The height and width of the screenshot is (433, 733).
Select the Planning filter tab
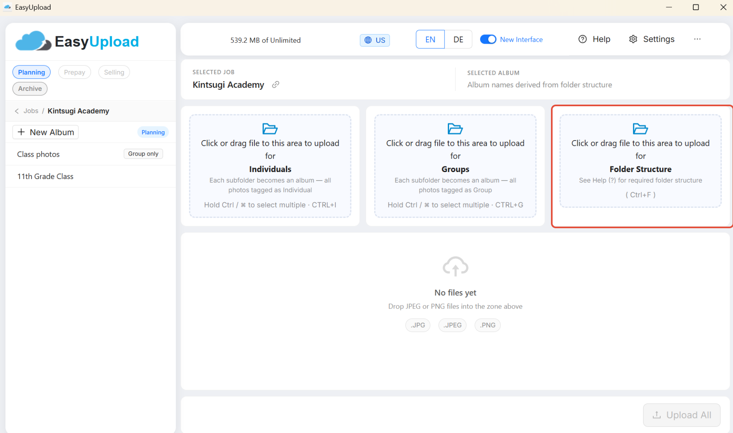(x=32, y=72)
